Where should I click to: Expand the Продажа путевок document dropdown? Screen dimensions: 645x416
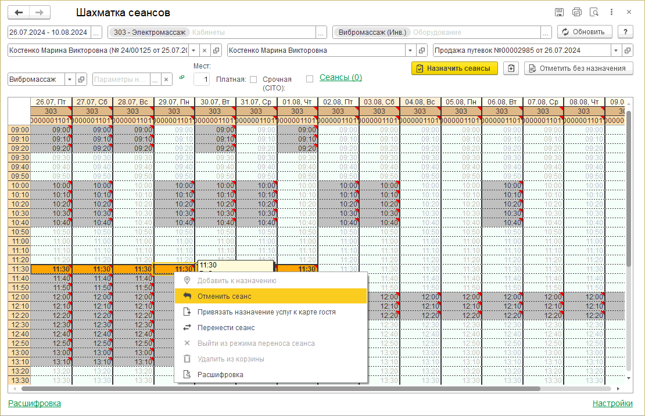pos(615,50)
